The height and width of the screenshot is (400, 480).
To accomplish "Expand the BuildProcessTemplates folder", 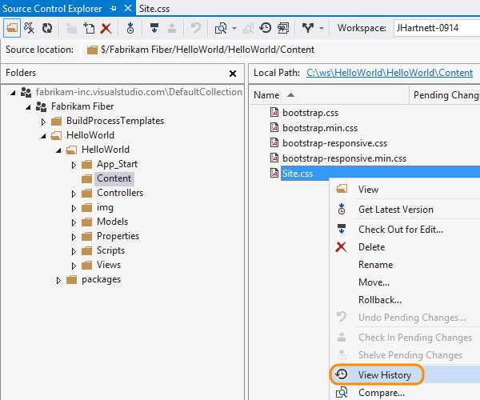I will (x=43, y=122).
